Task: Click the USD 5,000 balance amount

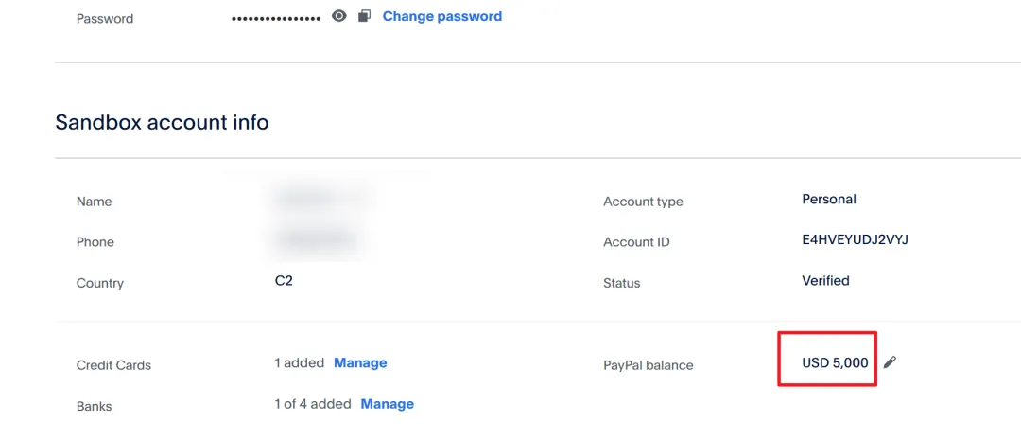Action: tap(835, 363)
